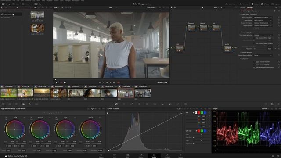Open the Gallery panel button

point(6,4)
